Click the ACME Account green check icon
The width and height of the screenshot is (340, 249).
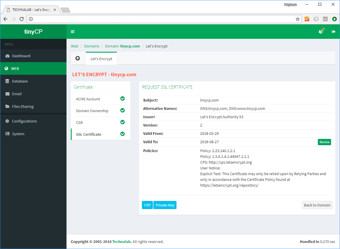tap(123, 99)
